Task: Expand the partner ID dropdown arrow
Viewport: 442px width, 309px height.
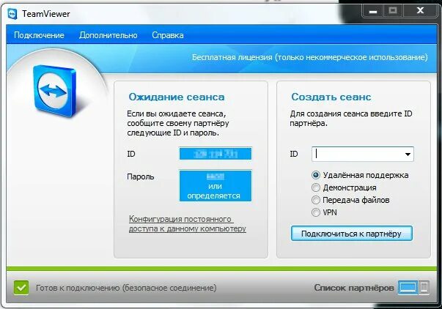Action: 408,154
